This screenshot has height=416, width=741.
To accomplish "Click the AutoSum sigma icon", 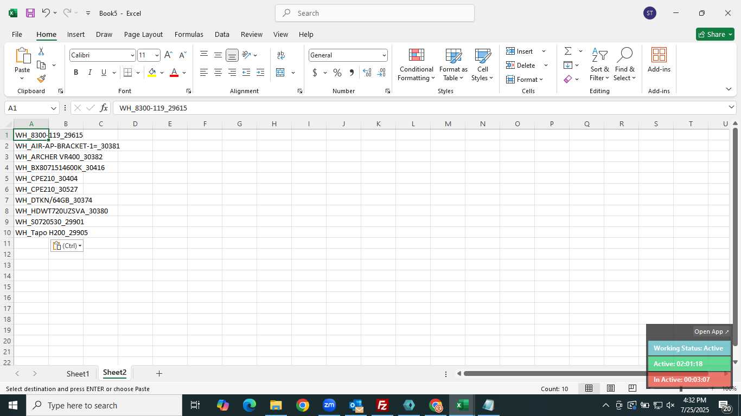I will [568, 51].
